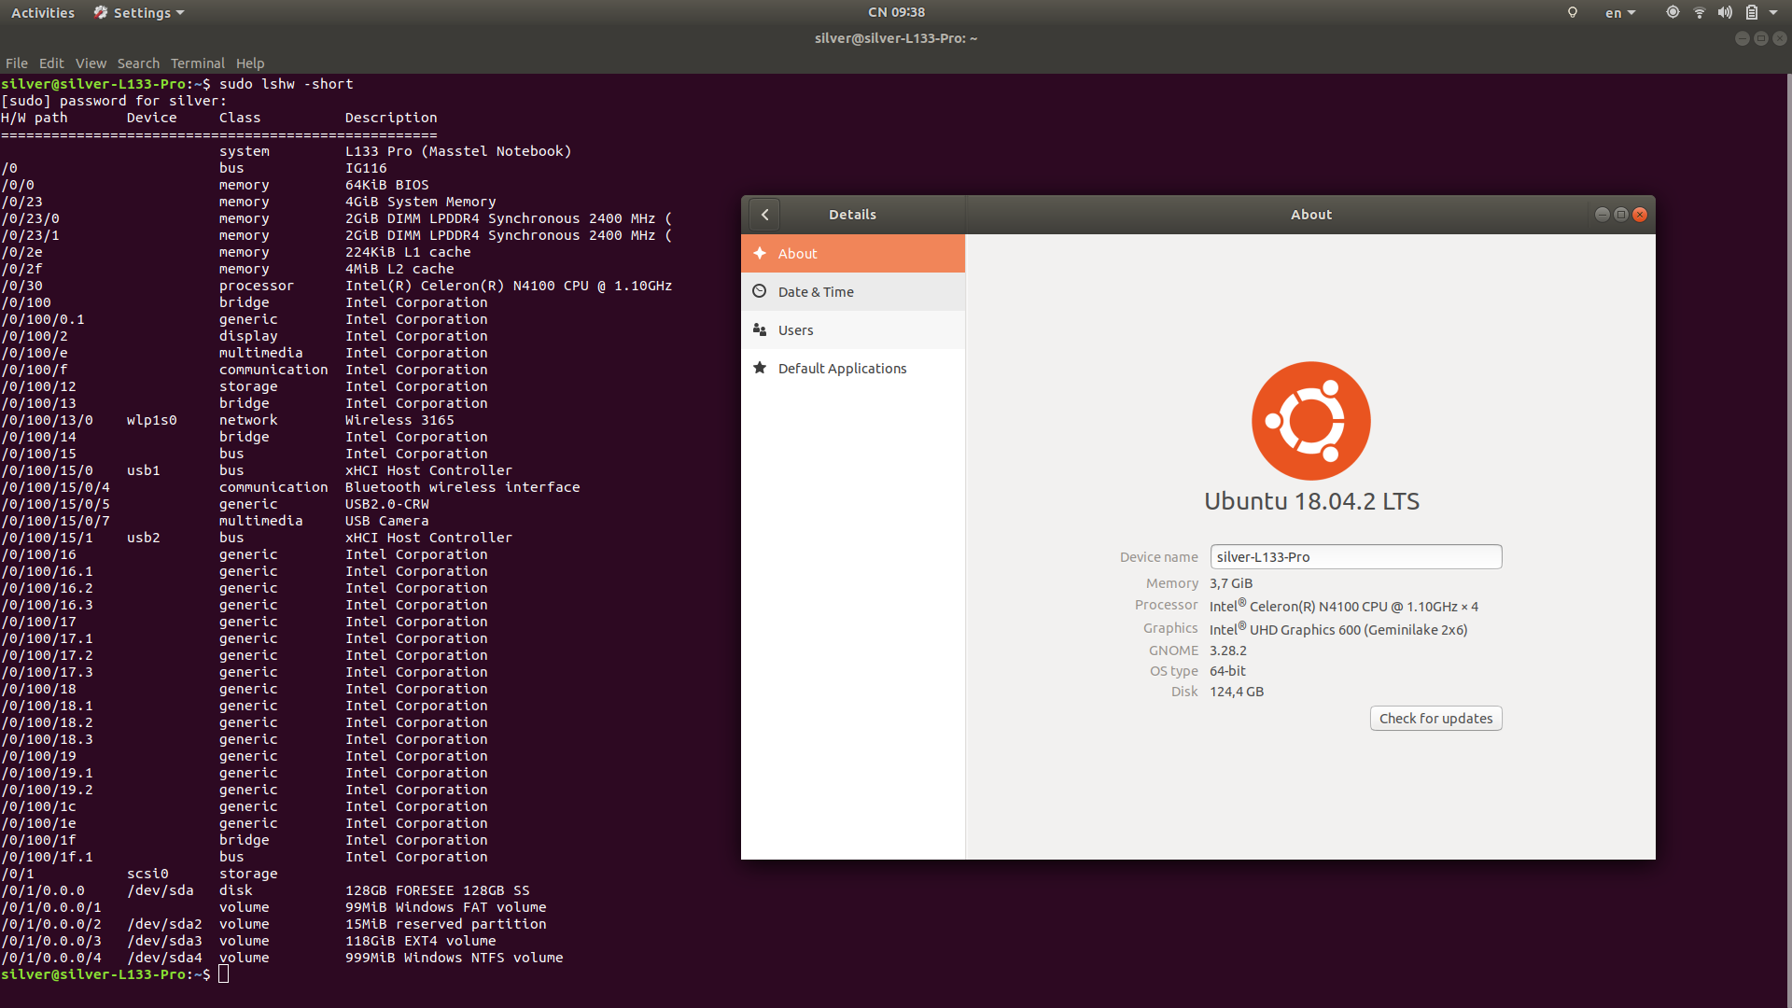Image resolution: width=1792 pixels, height=1008 pixels.
Task: Click the battery icon in top bar
Action: [1751, 13]
